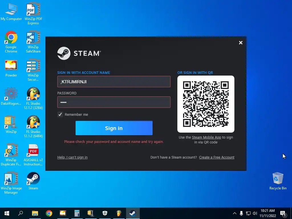
Task: Close the Steam login dialog
Action: [241, 43]
